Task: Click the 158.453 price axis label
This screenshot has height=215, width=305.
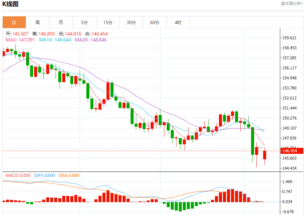Action: [290, 48]
